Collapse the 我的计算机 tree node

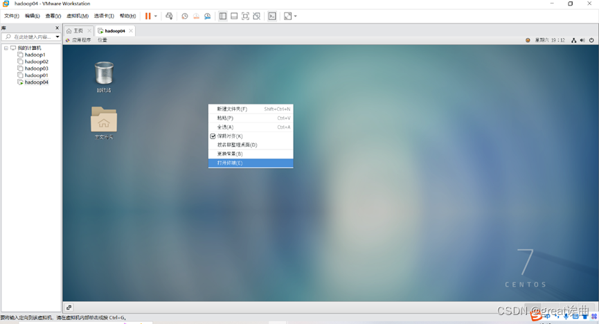[6, 48]
